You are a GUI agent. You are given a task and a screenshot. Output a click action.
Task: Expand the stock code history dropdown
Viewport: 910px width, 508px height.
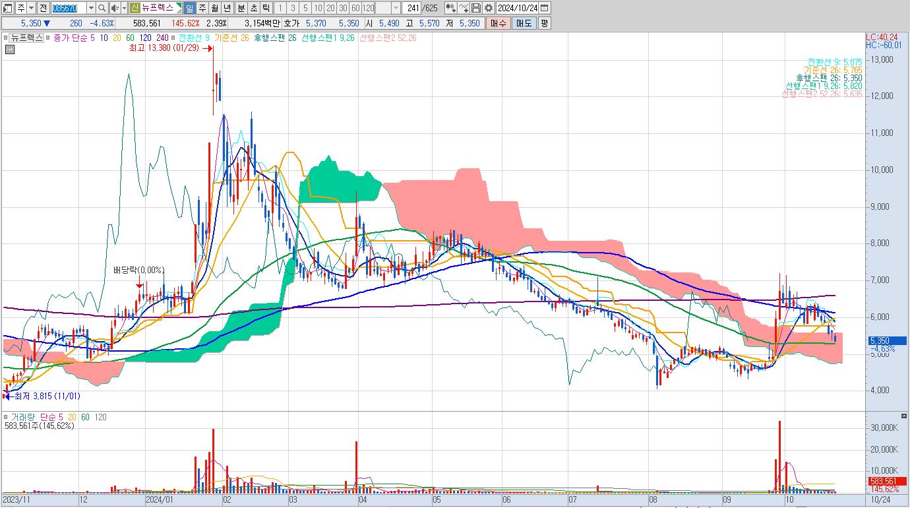pyautogui.click(x=91, y=8)
